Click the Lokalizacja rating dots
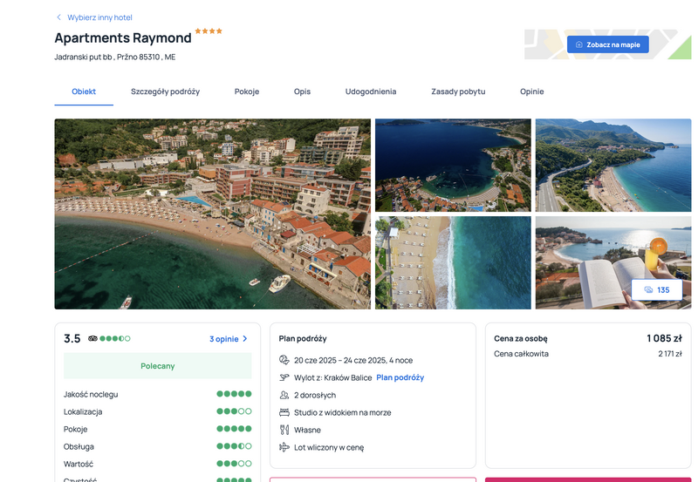Image resolution: width=698 pixels, height=482 pixels. tap(234, 411)
